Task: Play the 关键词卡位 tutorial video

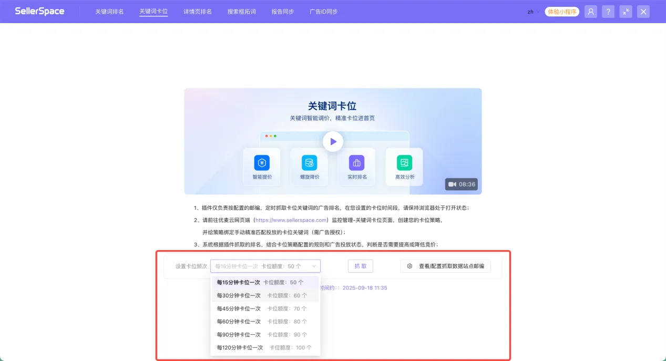Action: click(332, 141)
